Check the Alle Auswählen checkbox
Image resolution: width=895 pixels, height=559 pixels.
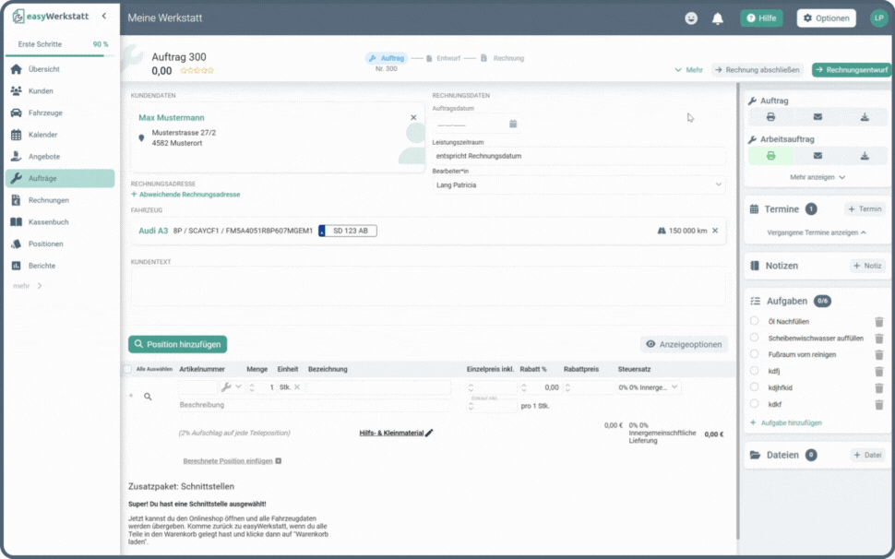127,369
